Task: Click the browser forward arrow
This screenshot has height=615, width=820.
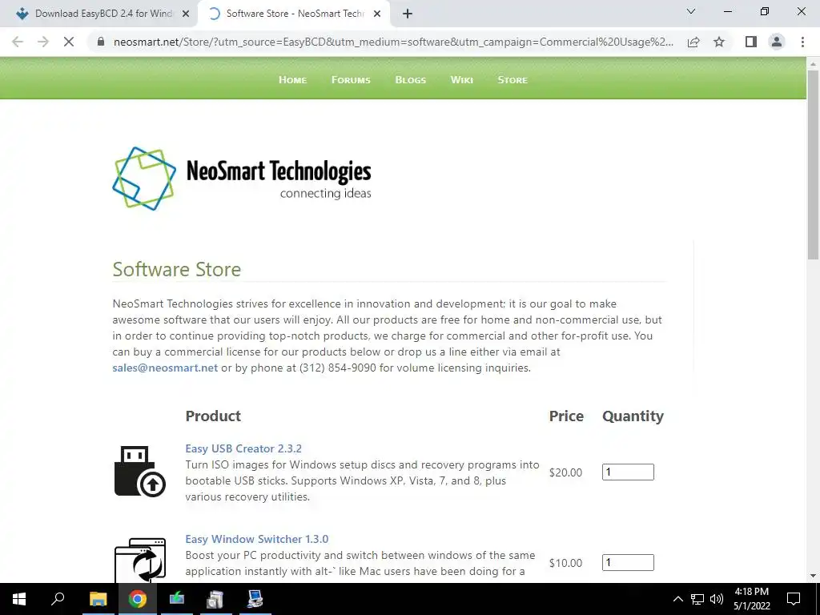Action: (x=43, y=42)
